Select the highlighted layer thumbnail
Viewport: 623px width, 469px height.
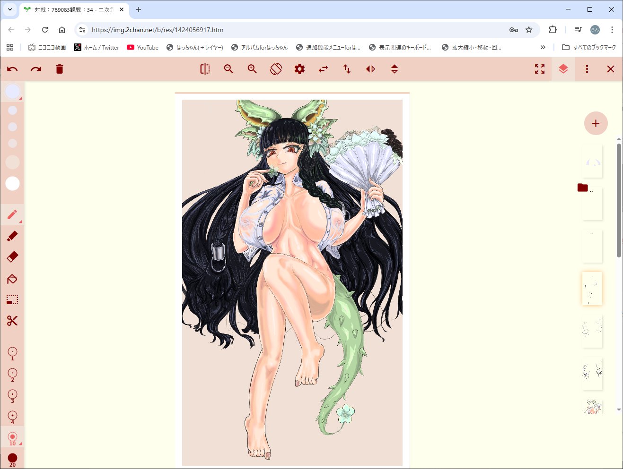point(592,289)
